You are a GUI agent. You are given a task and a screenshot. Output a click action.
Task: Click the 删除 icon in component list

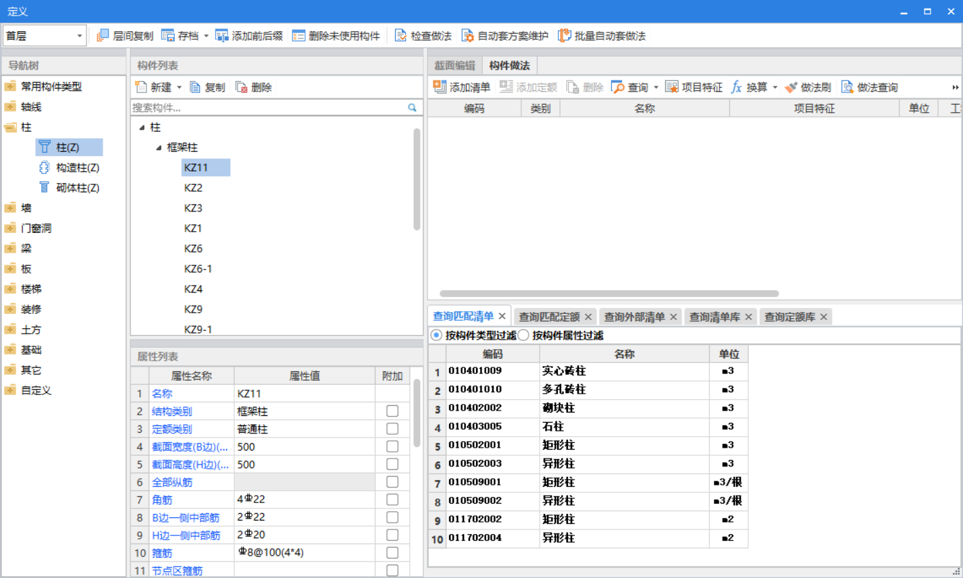(241, 87)
